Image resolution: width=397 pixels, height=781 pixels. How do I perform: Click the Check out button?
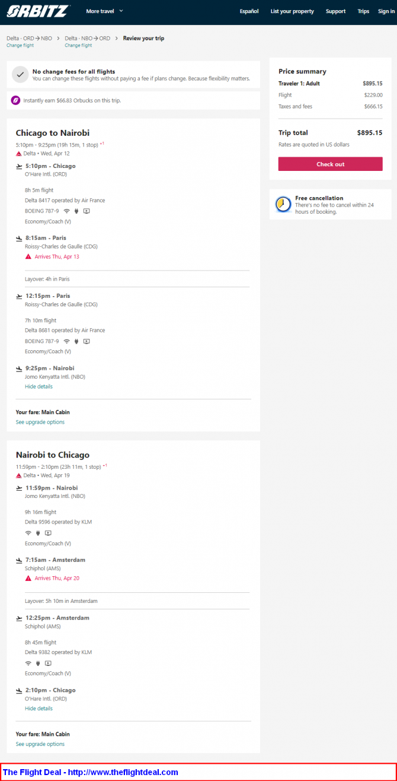[x=330, y=164]
